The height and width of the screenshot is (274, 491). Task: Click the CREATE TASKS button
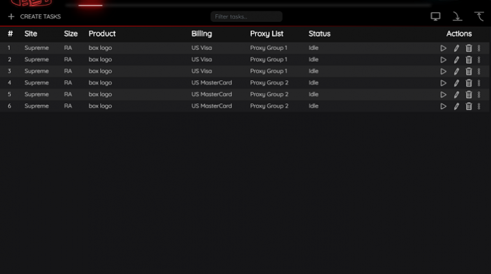pyautogui.click(x=34, y=16)
